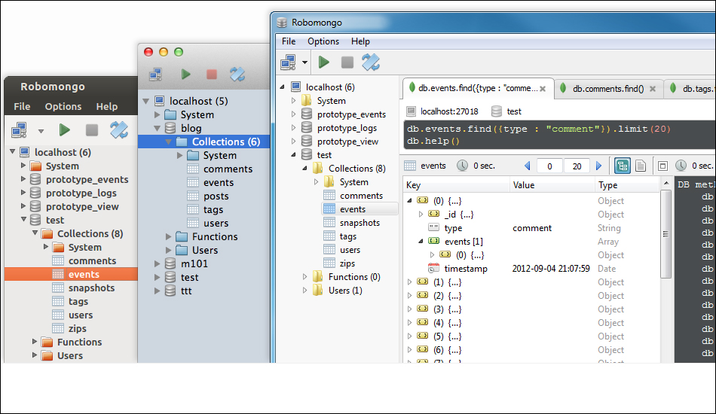Click Execute play icon in Ubuntu Robomongo toolbar
The image size is (716, 414).
[x=64, y=130]
